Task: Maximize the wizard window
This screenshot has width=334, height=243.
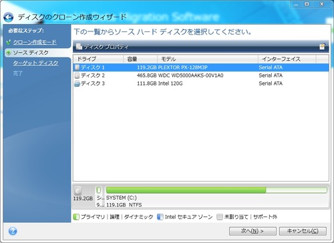Action: click(307, 4)
